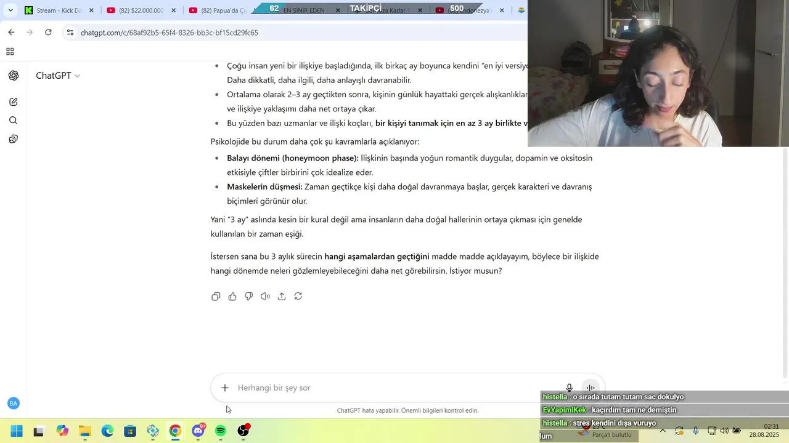Viewport: 789px width, 443px height.
Task: Open the Windows Start menu
Action: 17,431
